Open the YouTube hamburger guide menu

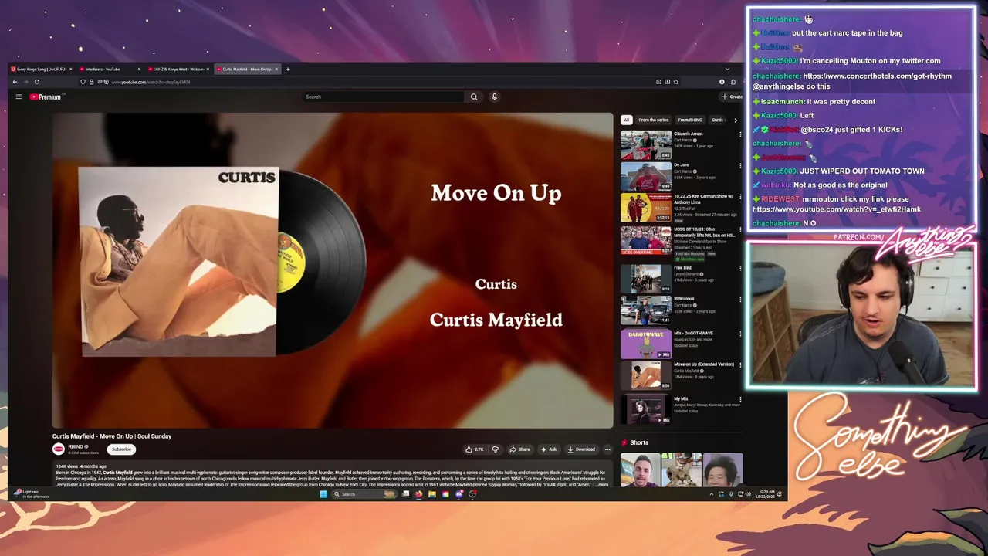pos(19,97)
